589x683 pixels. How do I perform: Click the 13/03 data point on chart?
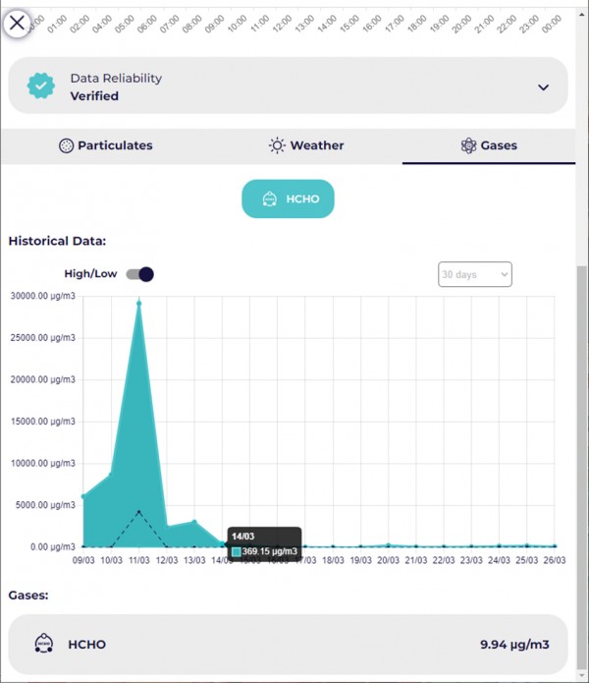pos(194,522)
